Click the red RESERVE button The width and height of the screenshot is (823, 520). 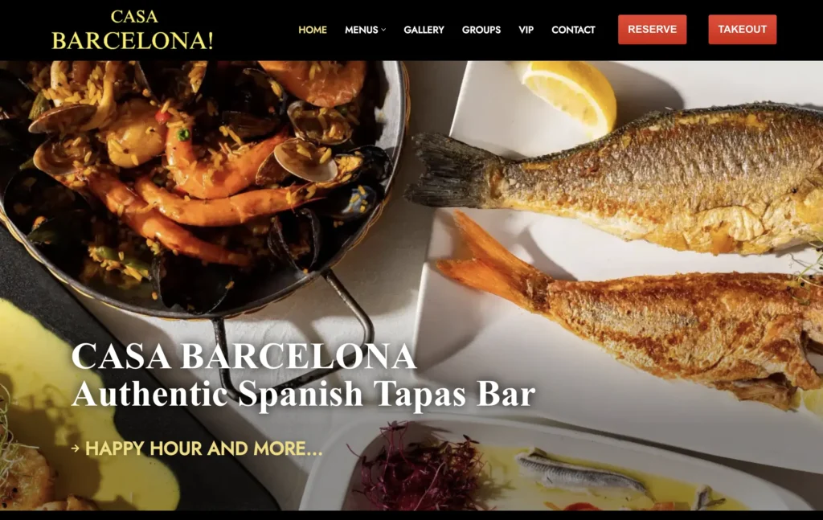[x=652, y=30]
